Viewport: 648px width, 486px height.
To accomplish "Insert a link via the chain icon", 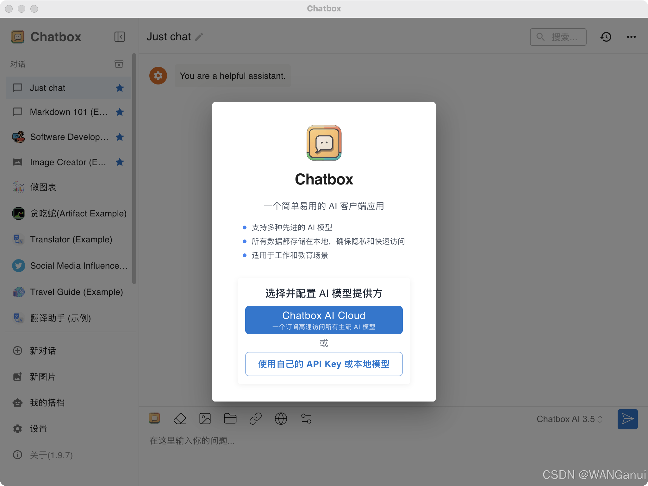I will (x=256, y=419).
